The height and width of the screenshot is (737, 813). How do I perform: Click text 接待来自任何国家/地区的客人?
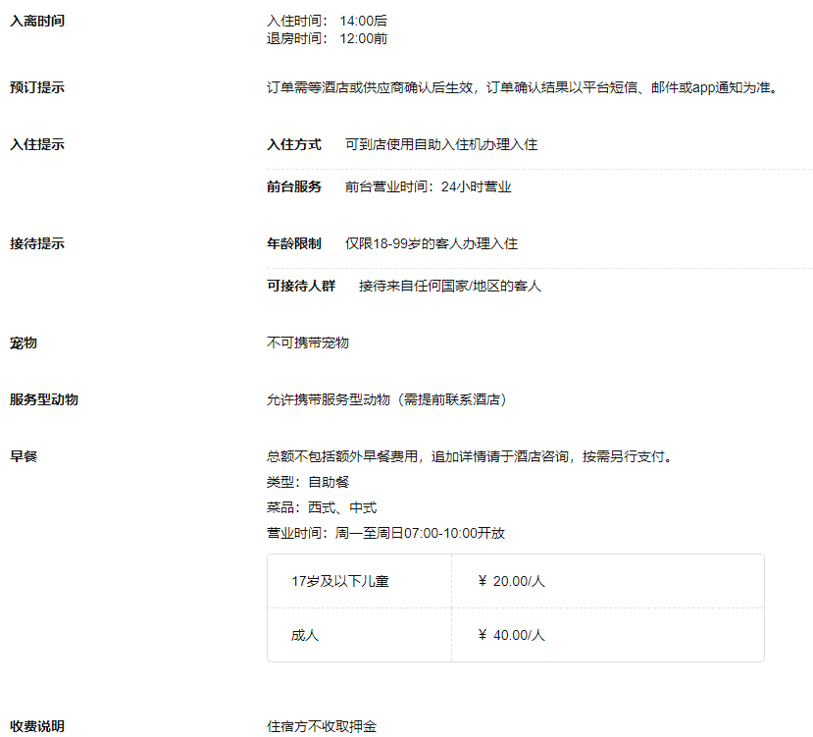[x=450, y=286]
